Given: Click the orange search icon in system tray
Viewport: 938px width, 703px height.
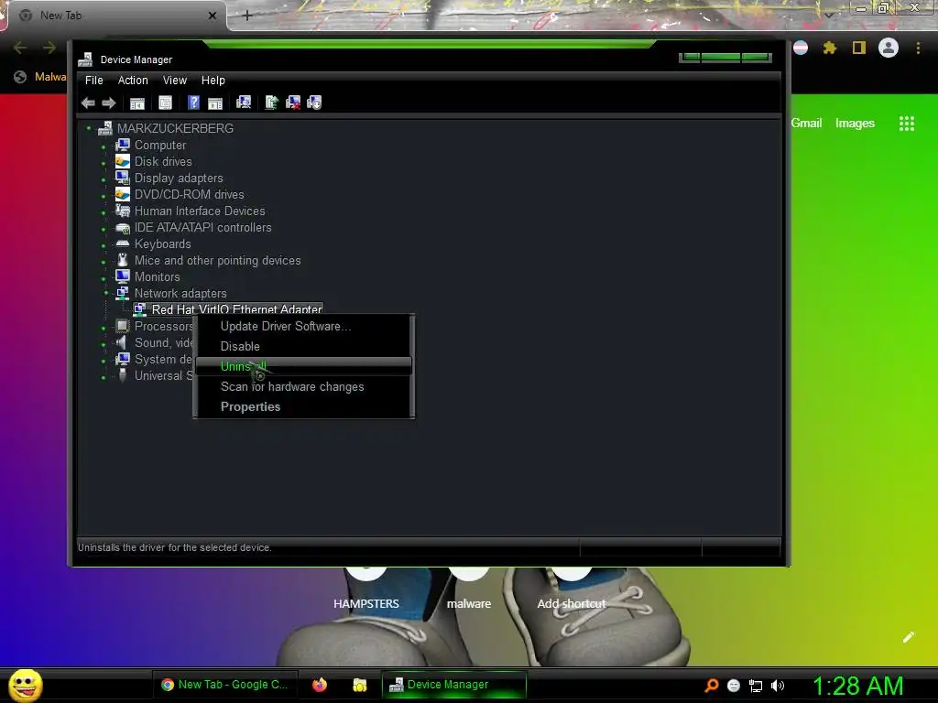Looking at the screenshot, I should pyautogui.click(x=711, y=685).
